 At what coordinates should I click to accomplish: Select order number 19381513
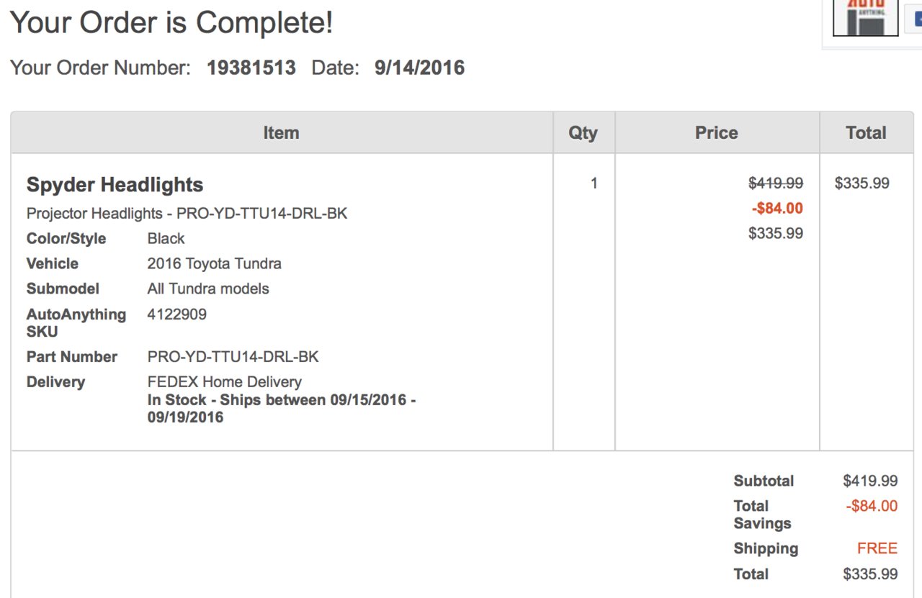point(251,68)
